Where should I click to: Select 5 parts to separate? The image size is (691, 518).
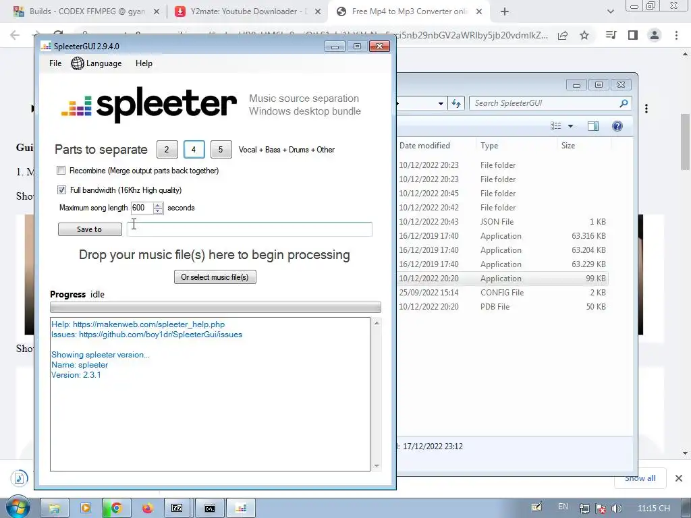click(x=221, y=149)
